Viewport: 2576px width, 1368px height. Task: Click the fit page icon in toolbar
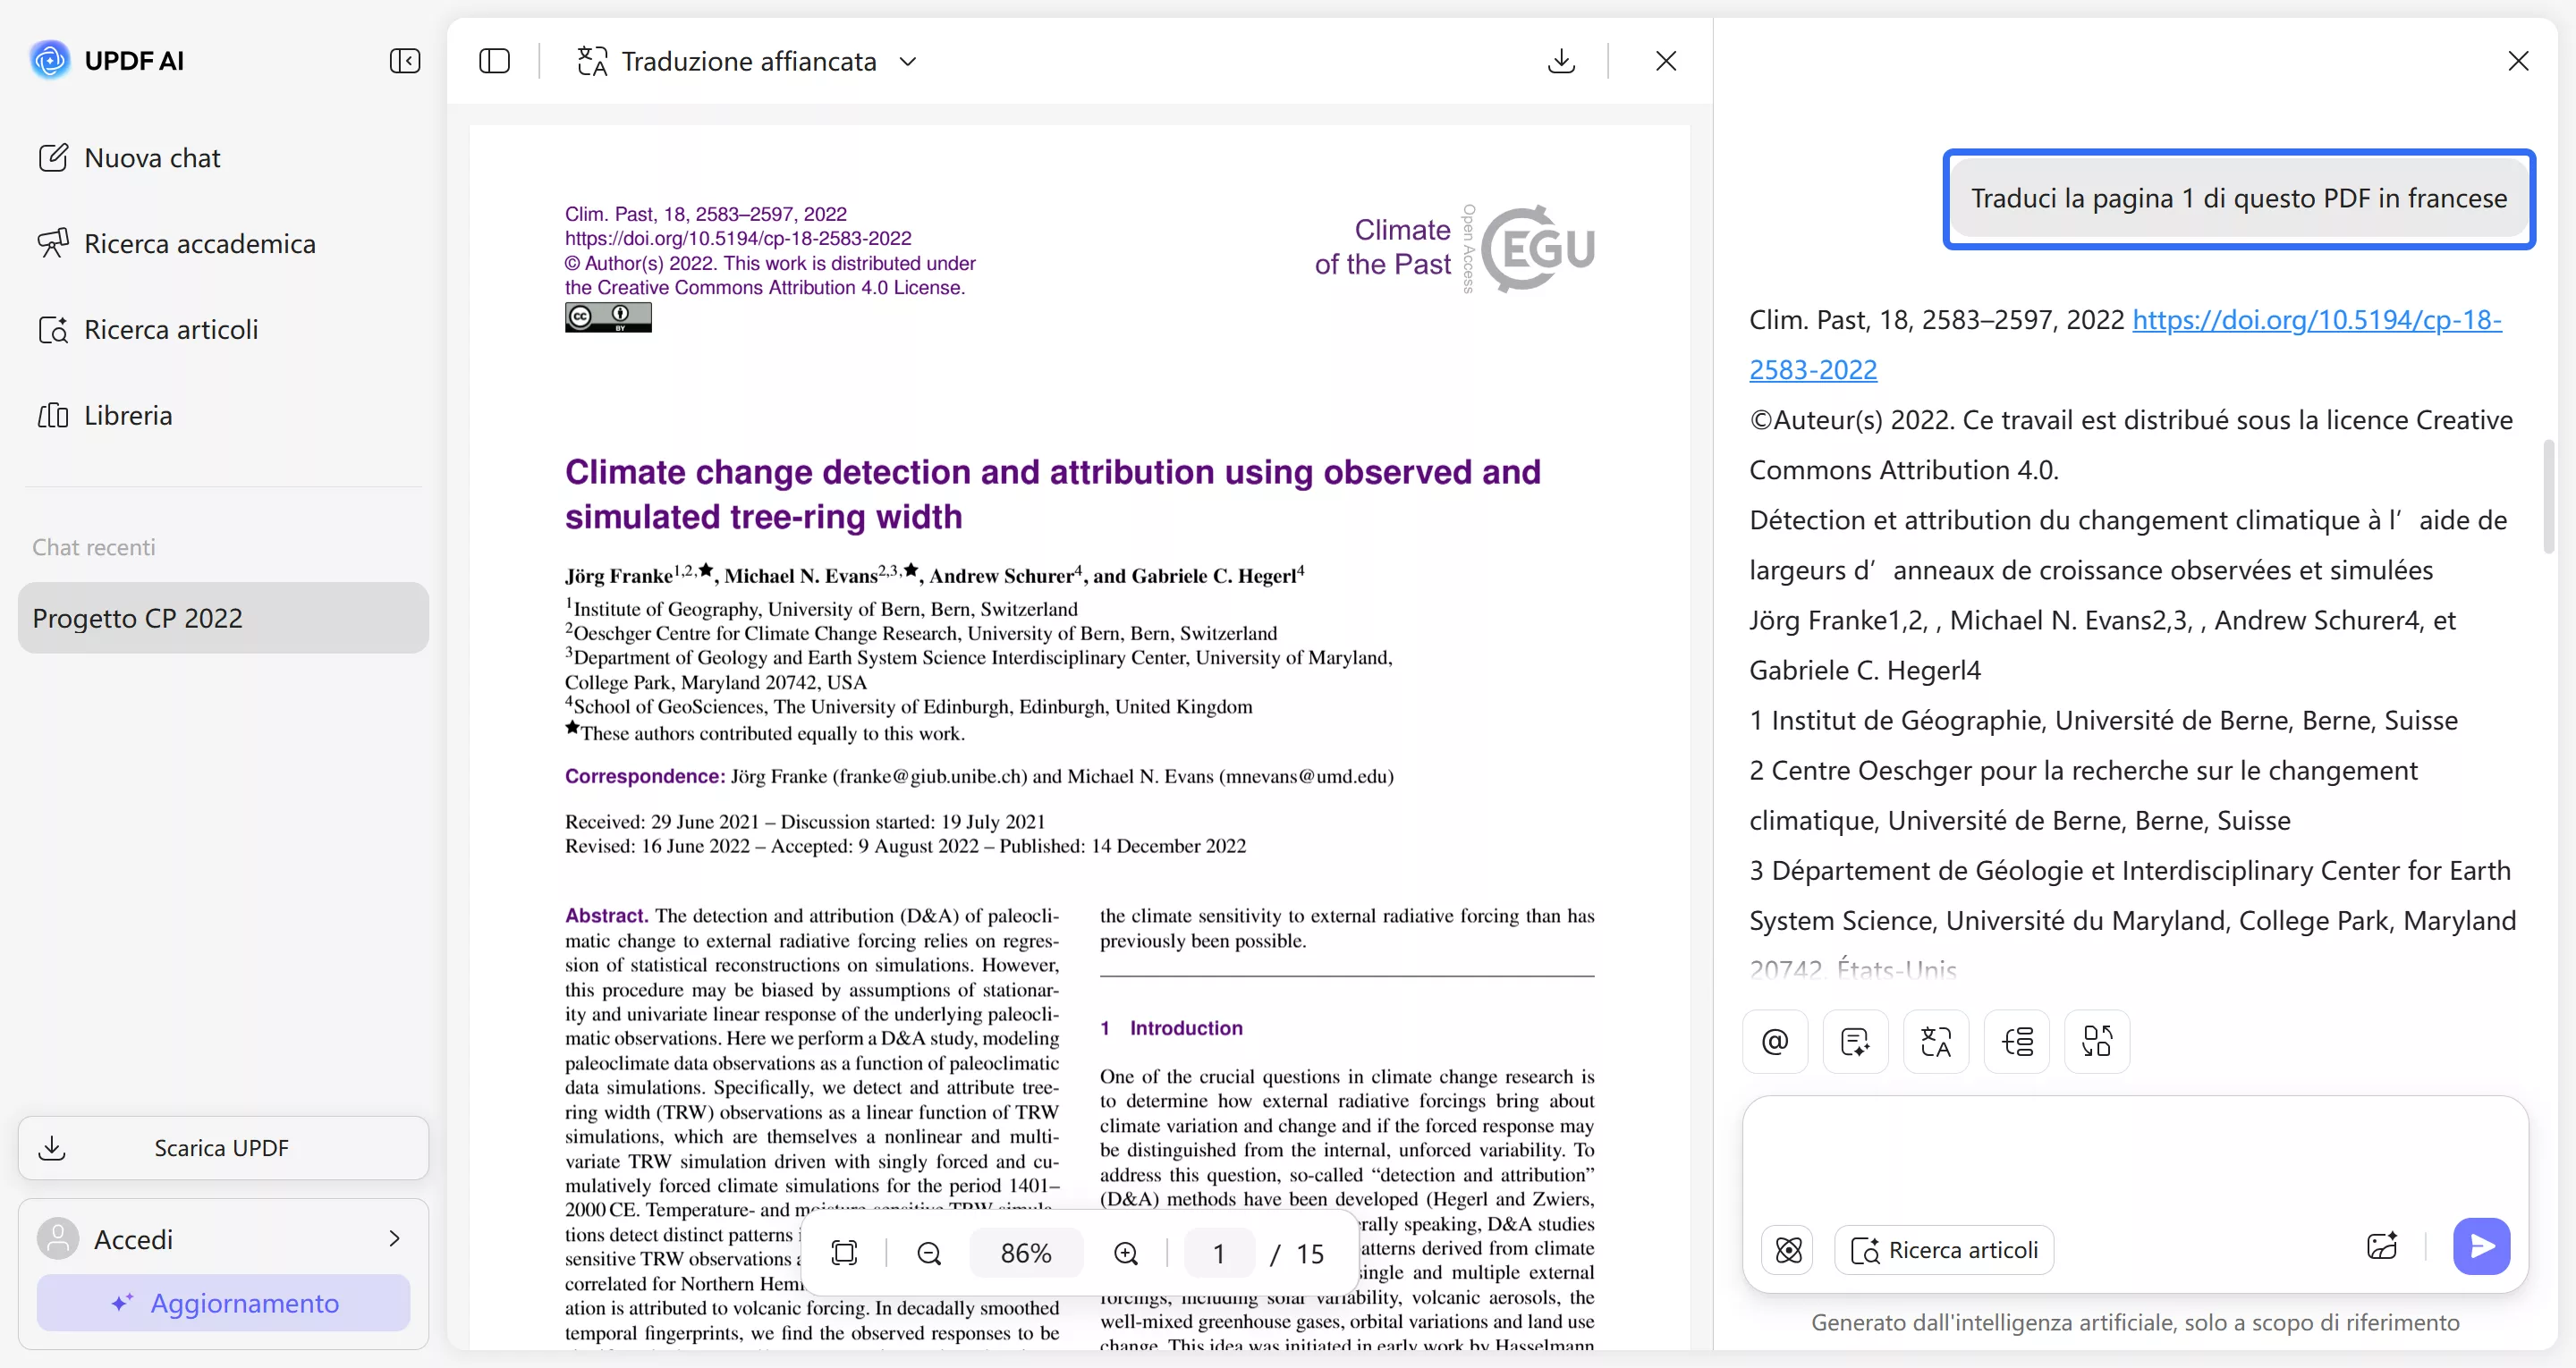845,1253
